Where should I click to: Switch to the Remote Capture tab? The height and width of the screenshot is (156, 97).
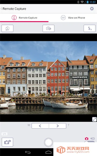click(x=24, y=18)
